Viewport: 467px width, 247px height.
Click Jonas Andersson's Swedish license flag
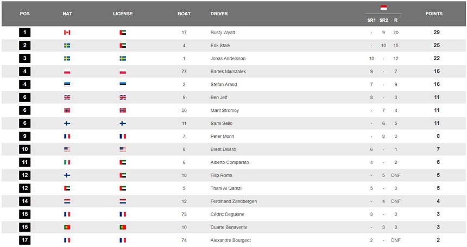pyautogui.click(x=123, y=59)
